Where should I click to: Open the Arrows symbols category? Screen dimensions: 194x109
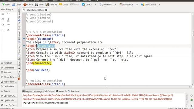pyautogui.click(x=9, y=72)
